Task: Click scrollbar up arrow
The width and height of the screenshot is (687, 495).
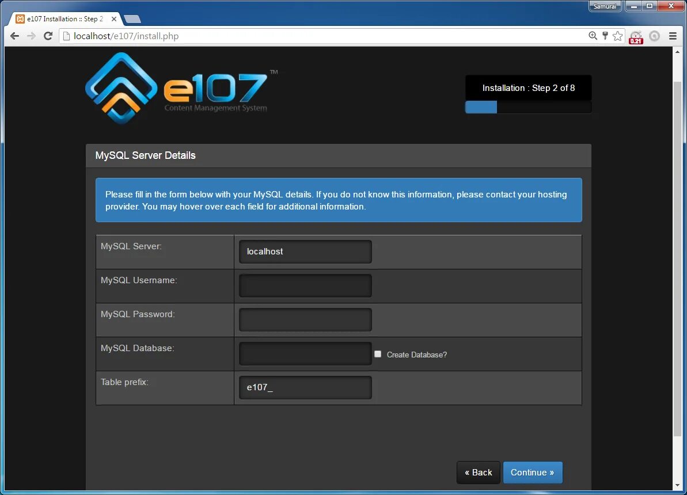Action: [x=678, y=51]
